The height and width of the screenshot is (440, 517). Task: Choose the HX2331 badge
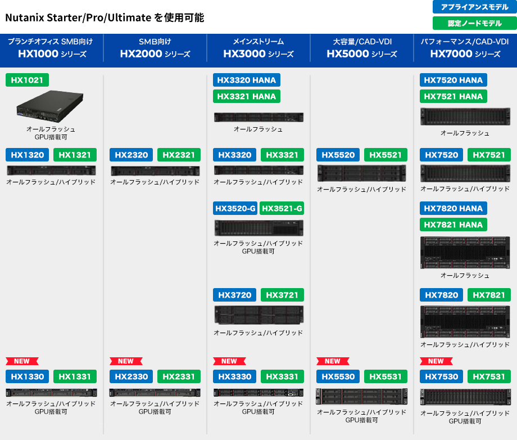click(179, 376)
